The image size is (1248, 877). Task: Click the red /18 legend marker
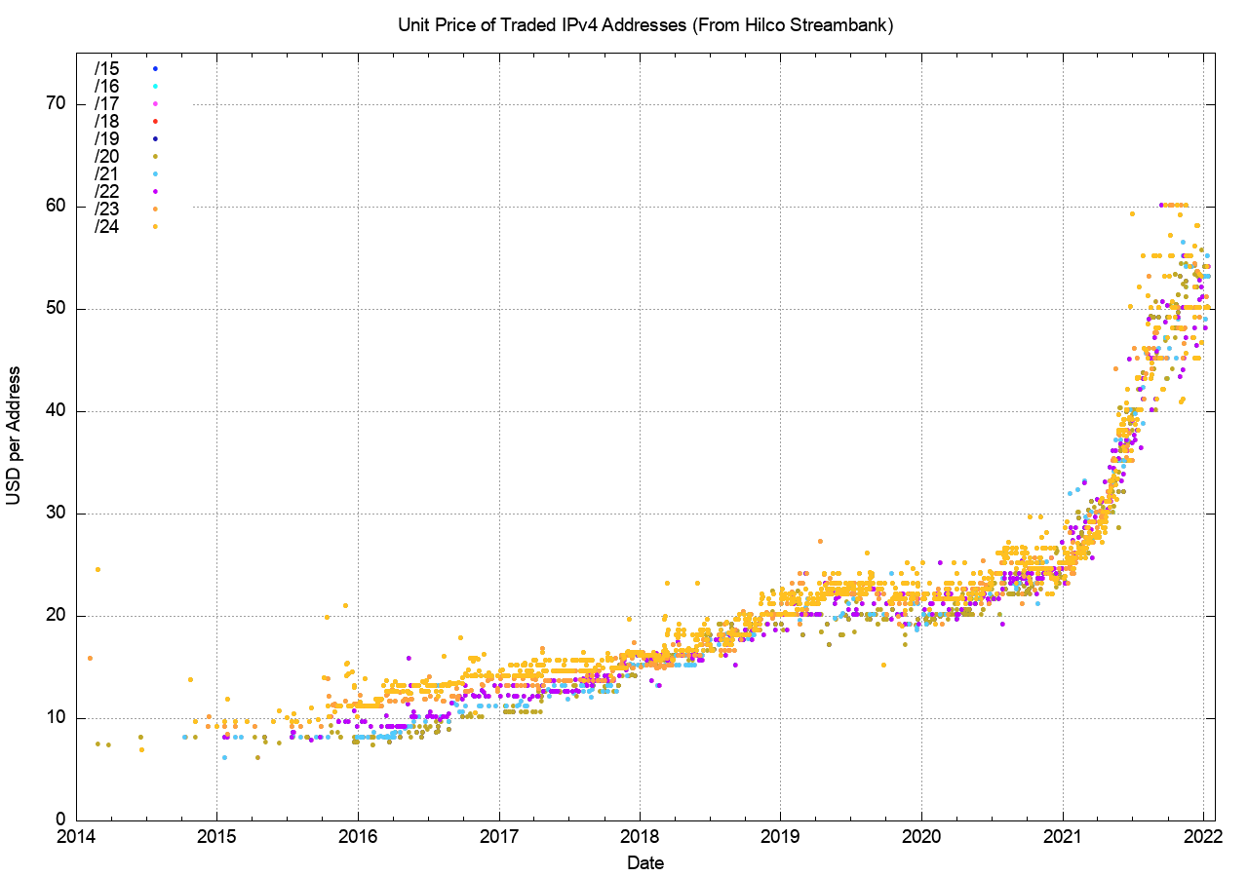[155, 121]
